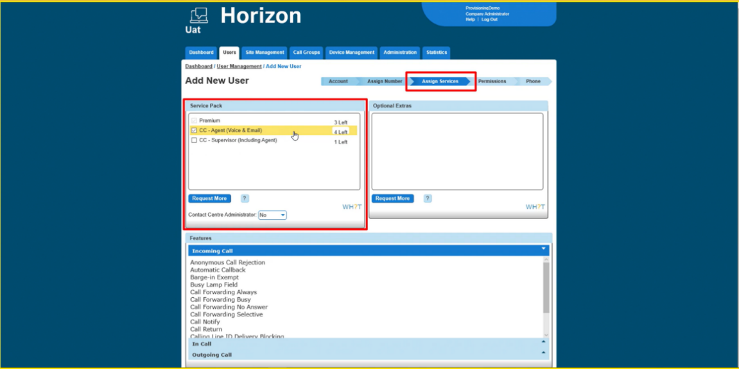Image resolution: width=739 pixels, height=369 pixels.
Task: Switch to Call Groups tab
Action: pos(306,53)
